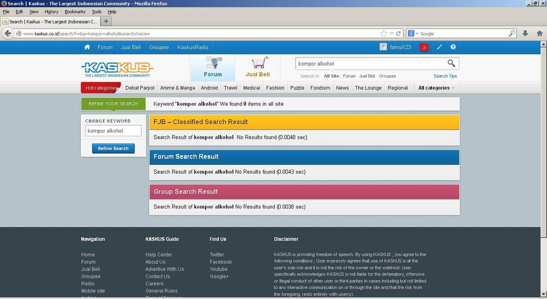Open the Edit menu
547x299 pixels.
tap(19, 12)
